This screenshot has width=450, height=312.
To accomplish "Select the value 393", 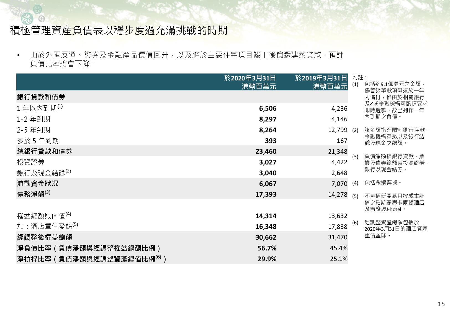I will pyautogui.click(x=271, y=141).
